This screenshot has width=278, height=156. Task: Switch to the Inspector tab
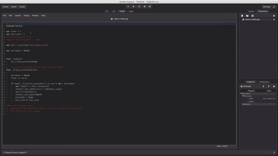click(251, 82)
